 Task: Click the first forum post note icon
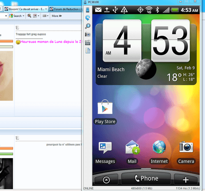(17, 28)
